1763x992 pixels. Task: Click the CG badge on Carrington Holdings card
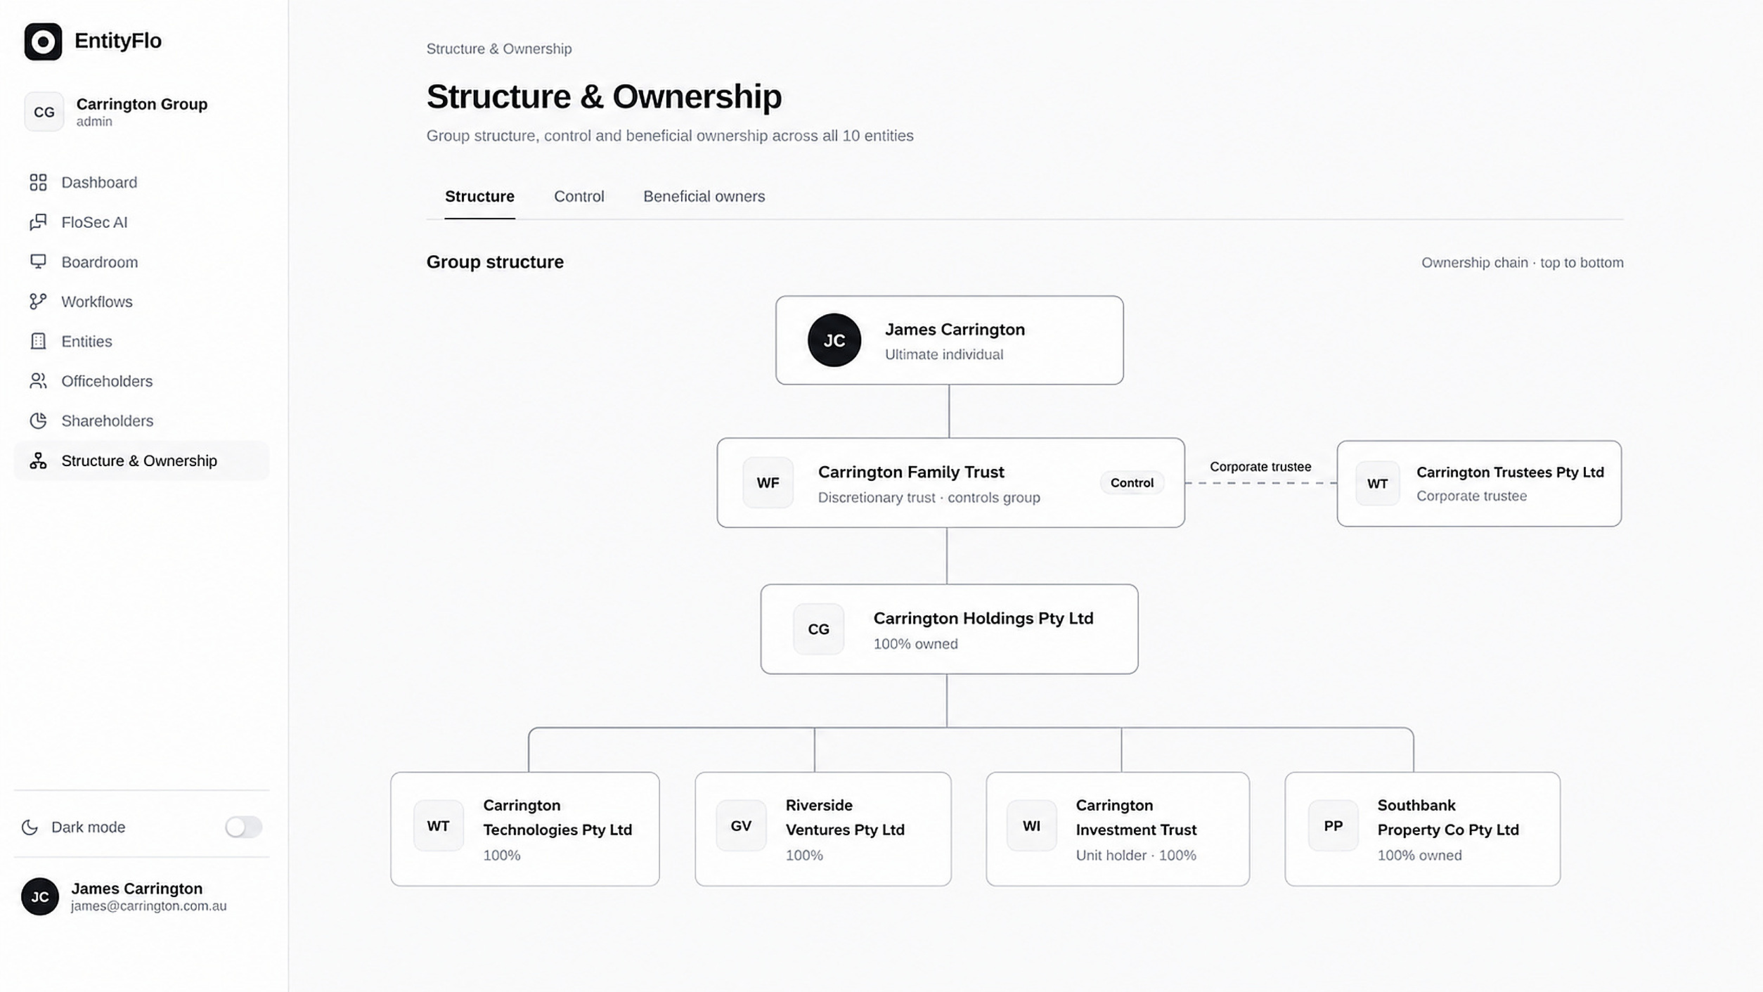[819, 629]
